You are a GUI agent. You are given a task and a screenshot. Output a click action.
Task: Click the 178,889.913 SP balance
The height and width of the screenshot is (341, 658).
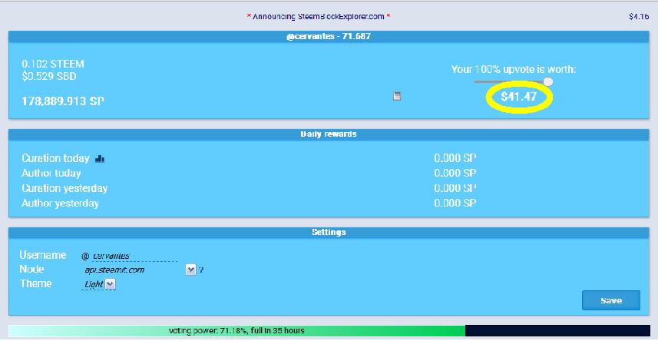[63, 101]
